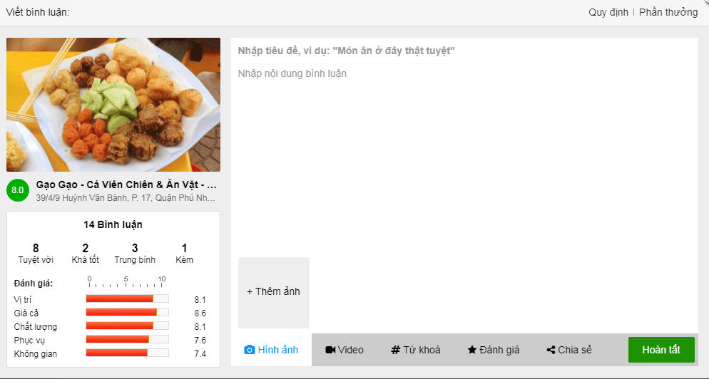Click the camera icon for Hình ảnh
The image size is (709, 379).
pyautogui.click(x=249, y=350)
